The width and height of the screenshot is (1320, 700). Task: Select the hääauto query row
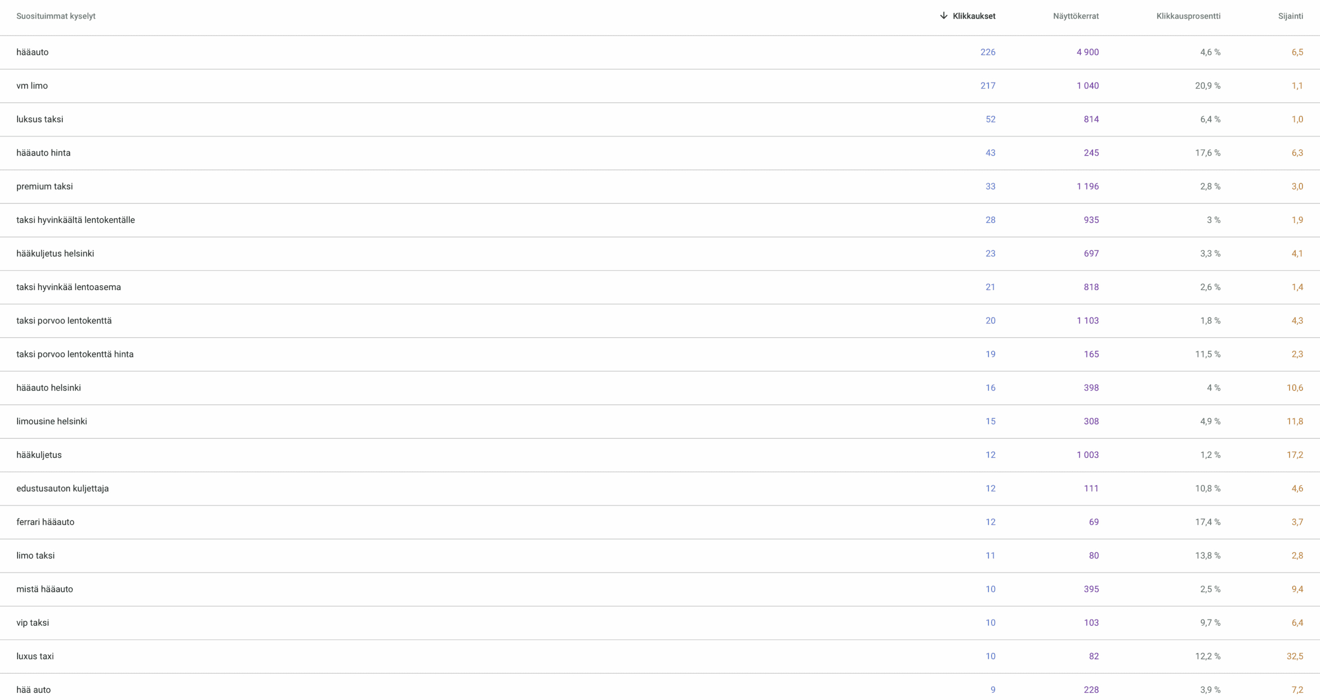[x=32, y=52]
